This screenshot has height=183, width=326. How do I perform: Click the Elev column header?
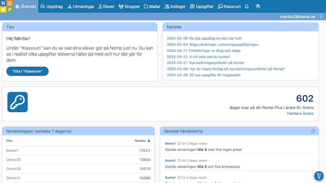tap(9, 141)
